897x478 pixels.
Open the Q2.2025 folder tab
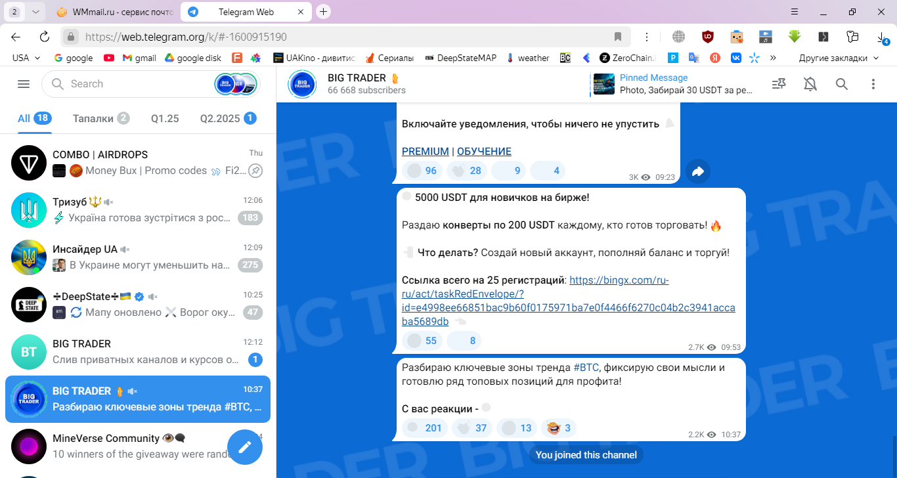(x=228, y=119)
